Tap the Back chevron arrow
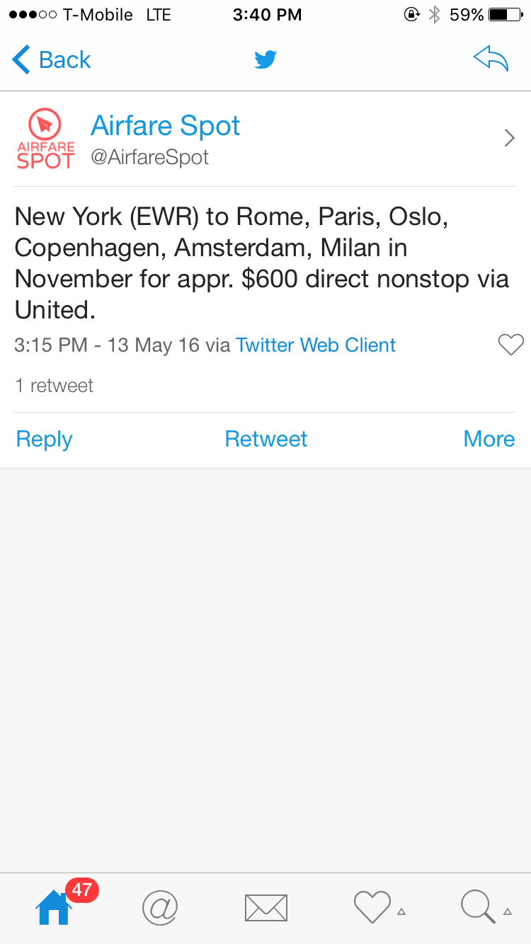 pyautogui.click(x=21, y=60)
